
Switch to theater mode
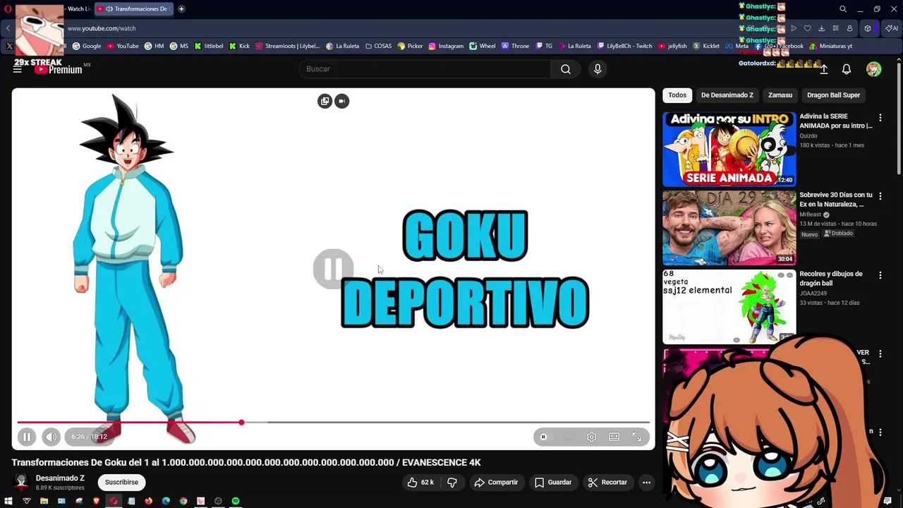coord(614,437)
